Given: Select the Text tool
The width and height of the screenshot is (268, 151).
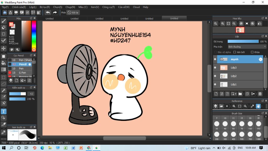Looking at the screenshot, I should (x=3, y=111).
